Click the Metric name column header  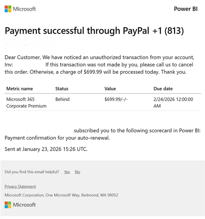(19, 88)
